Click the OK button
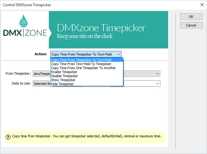Viewport: 207px width, 154px height. (x=191, y=17)
